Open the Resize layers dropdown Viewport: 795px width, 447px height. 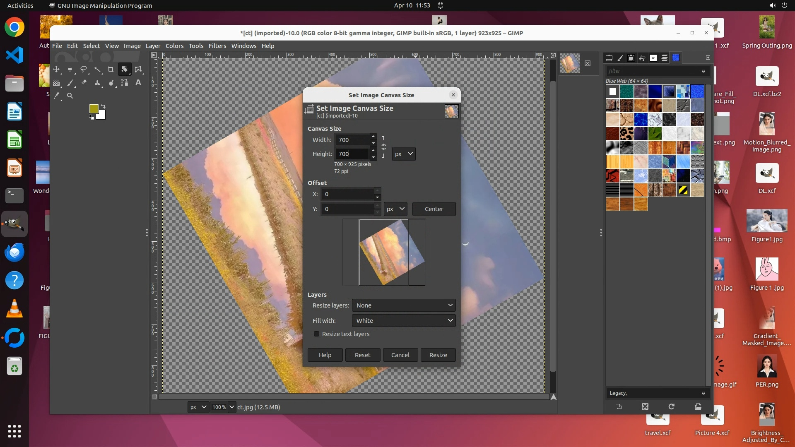403,305
